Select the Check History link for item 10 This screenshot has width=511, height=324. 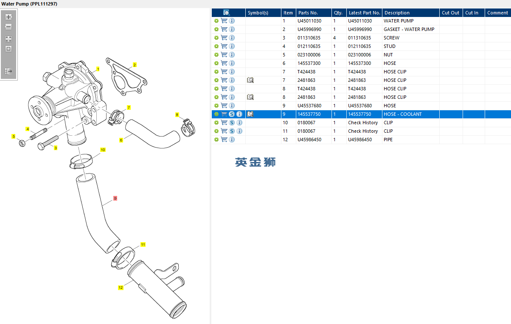click(363, 123)
